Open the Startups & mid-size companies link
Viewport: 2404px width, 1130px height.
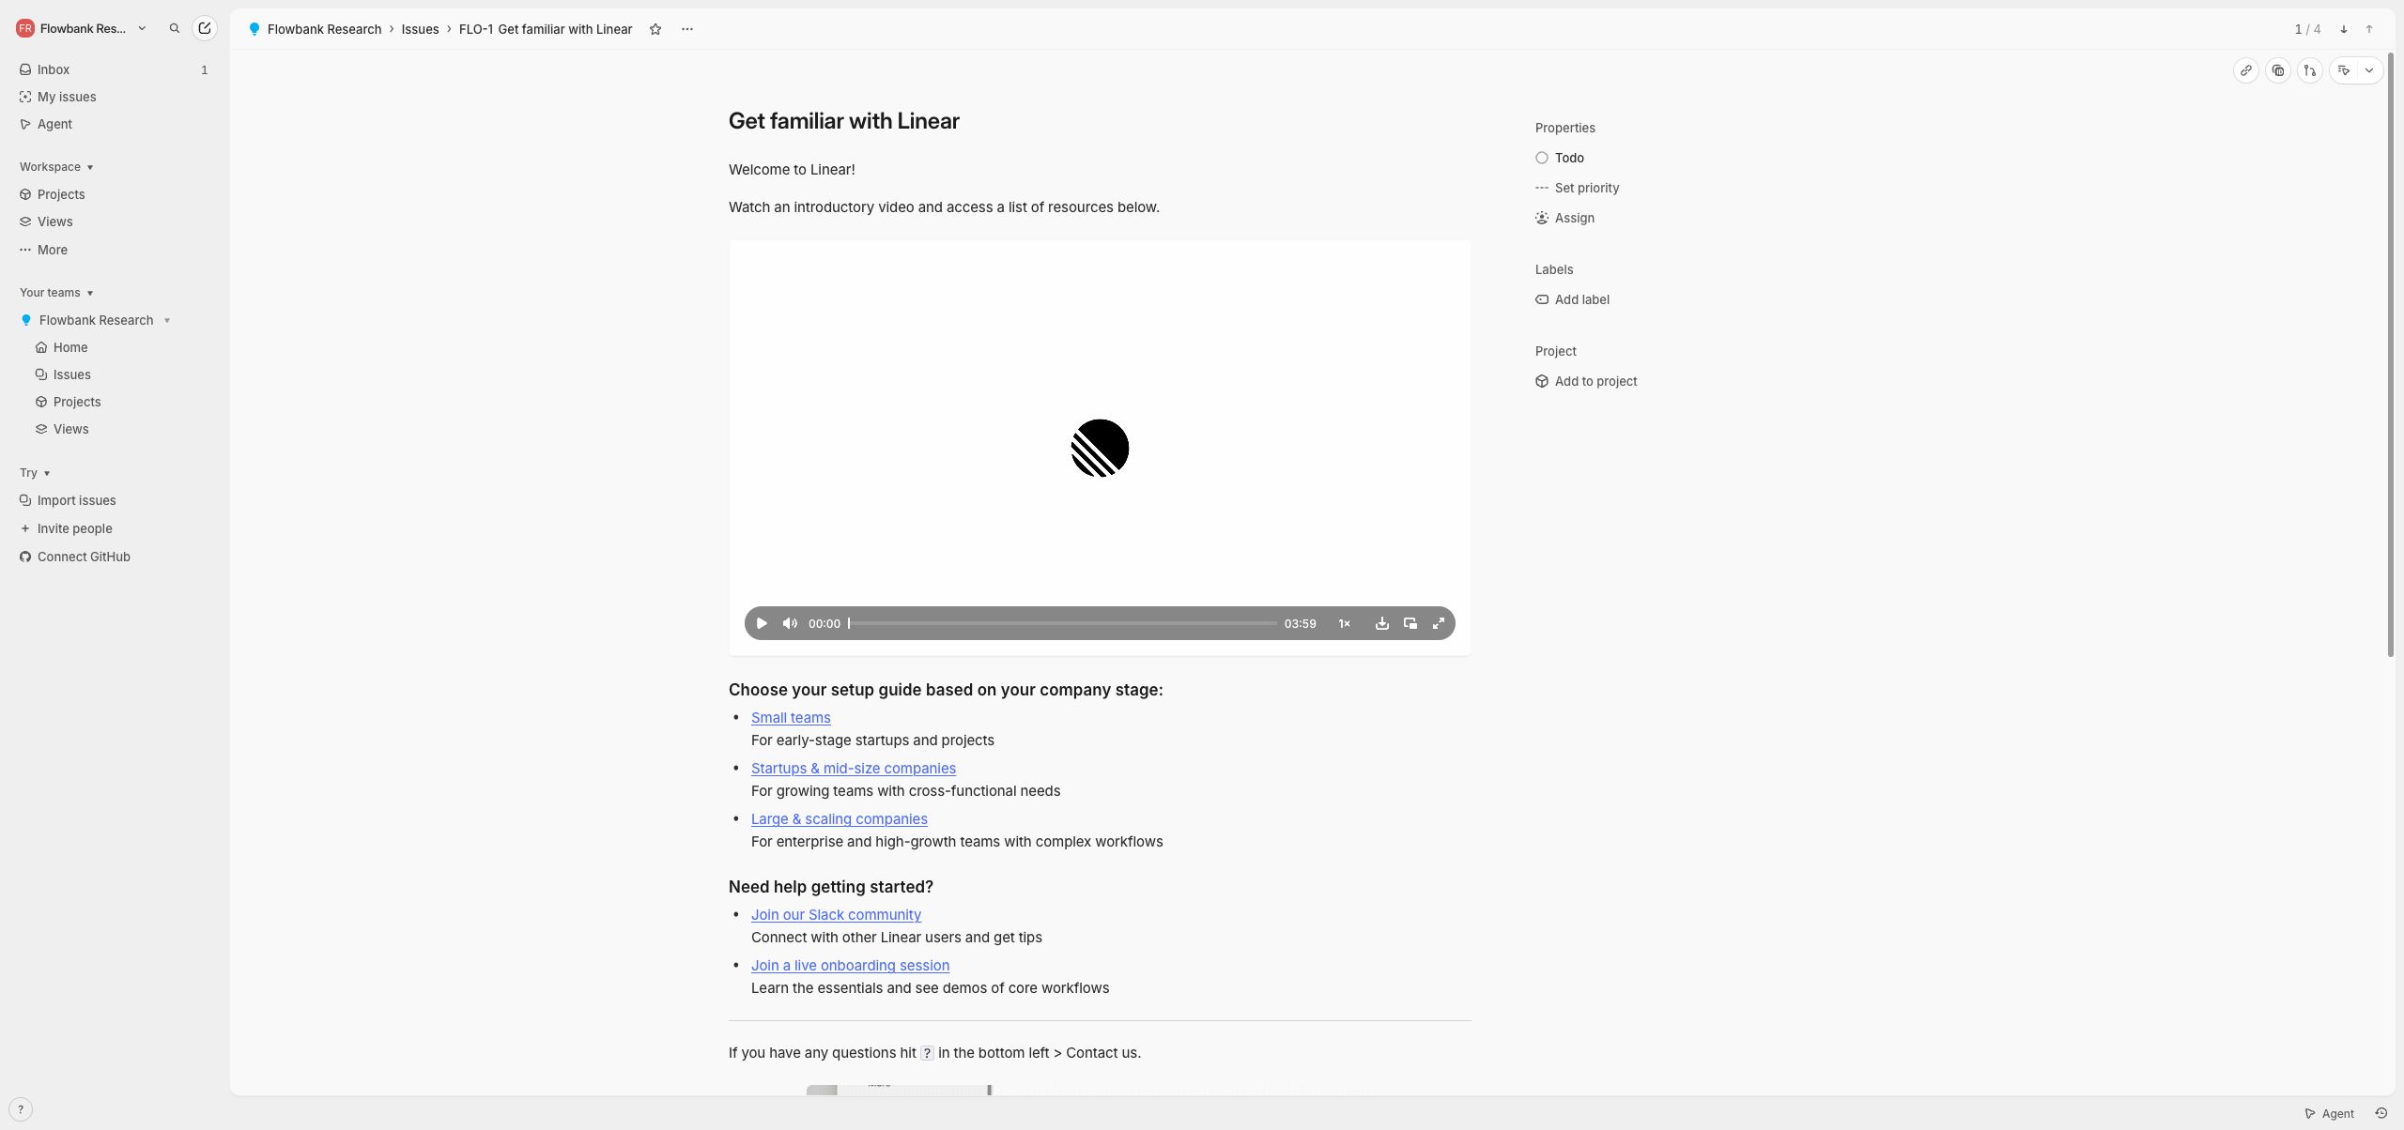(x=854, y=769)
